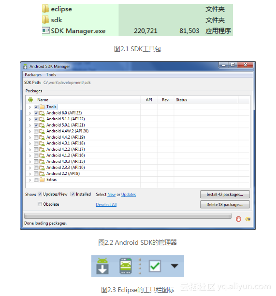Click the green checkmark toolbar icon
The height and width of the screenshot is (296, 276).
155,266
